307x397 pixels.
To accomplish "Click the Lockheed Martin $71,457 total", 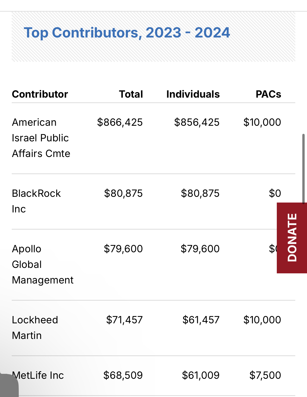I will coord(124,320).
